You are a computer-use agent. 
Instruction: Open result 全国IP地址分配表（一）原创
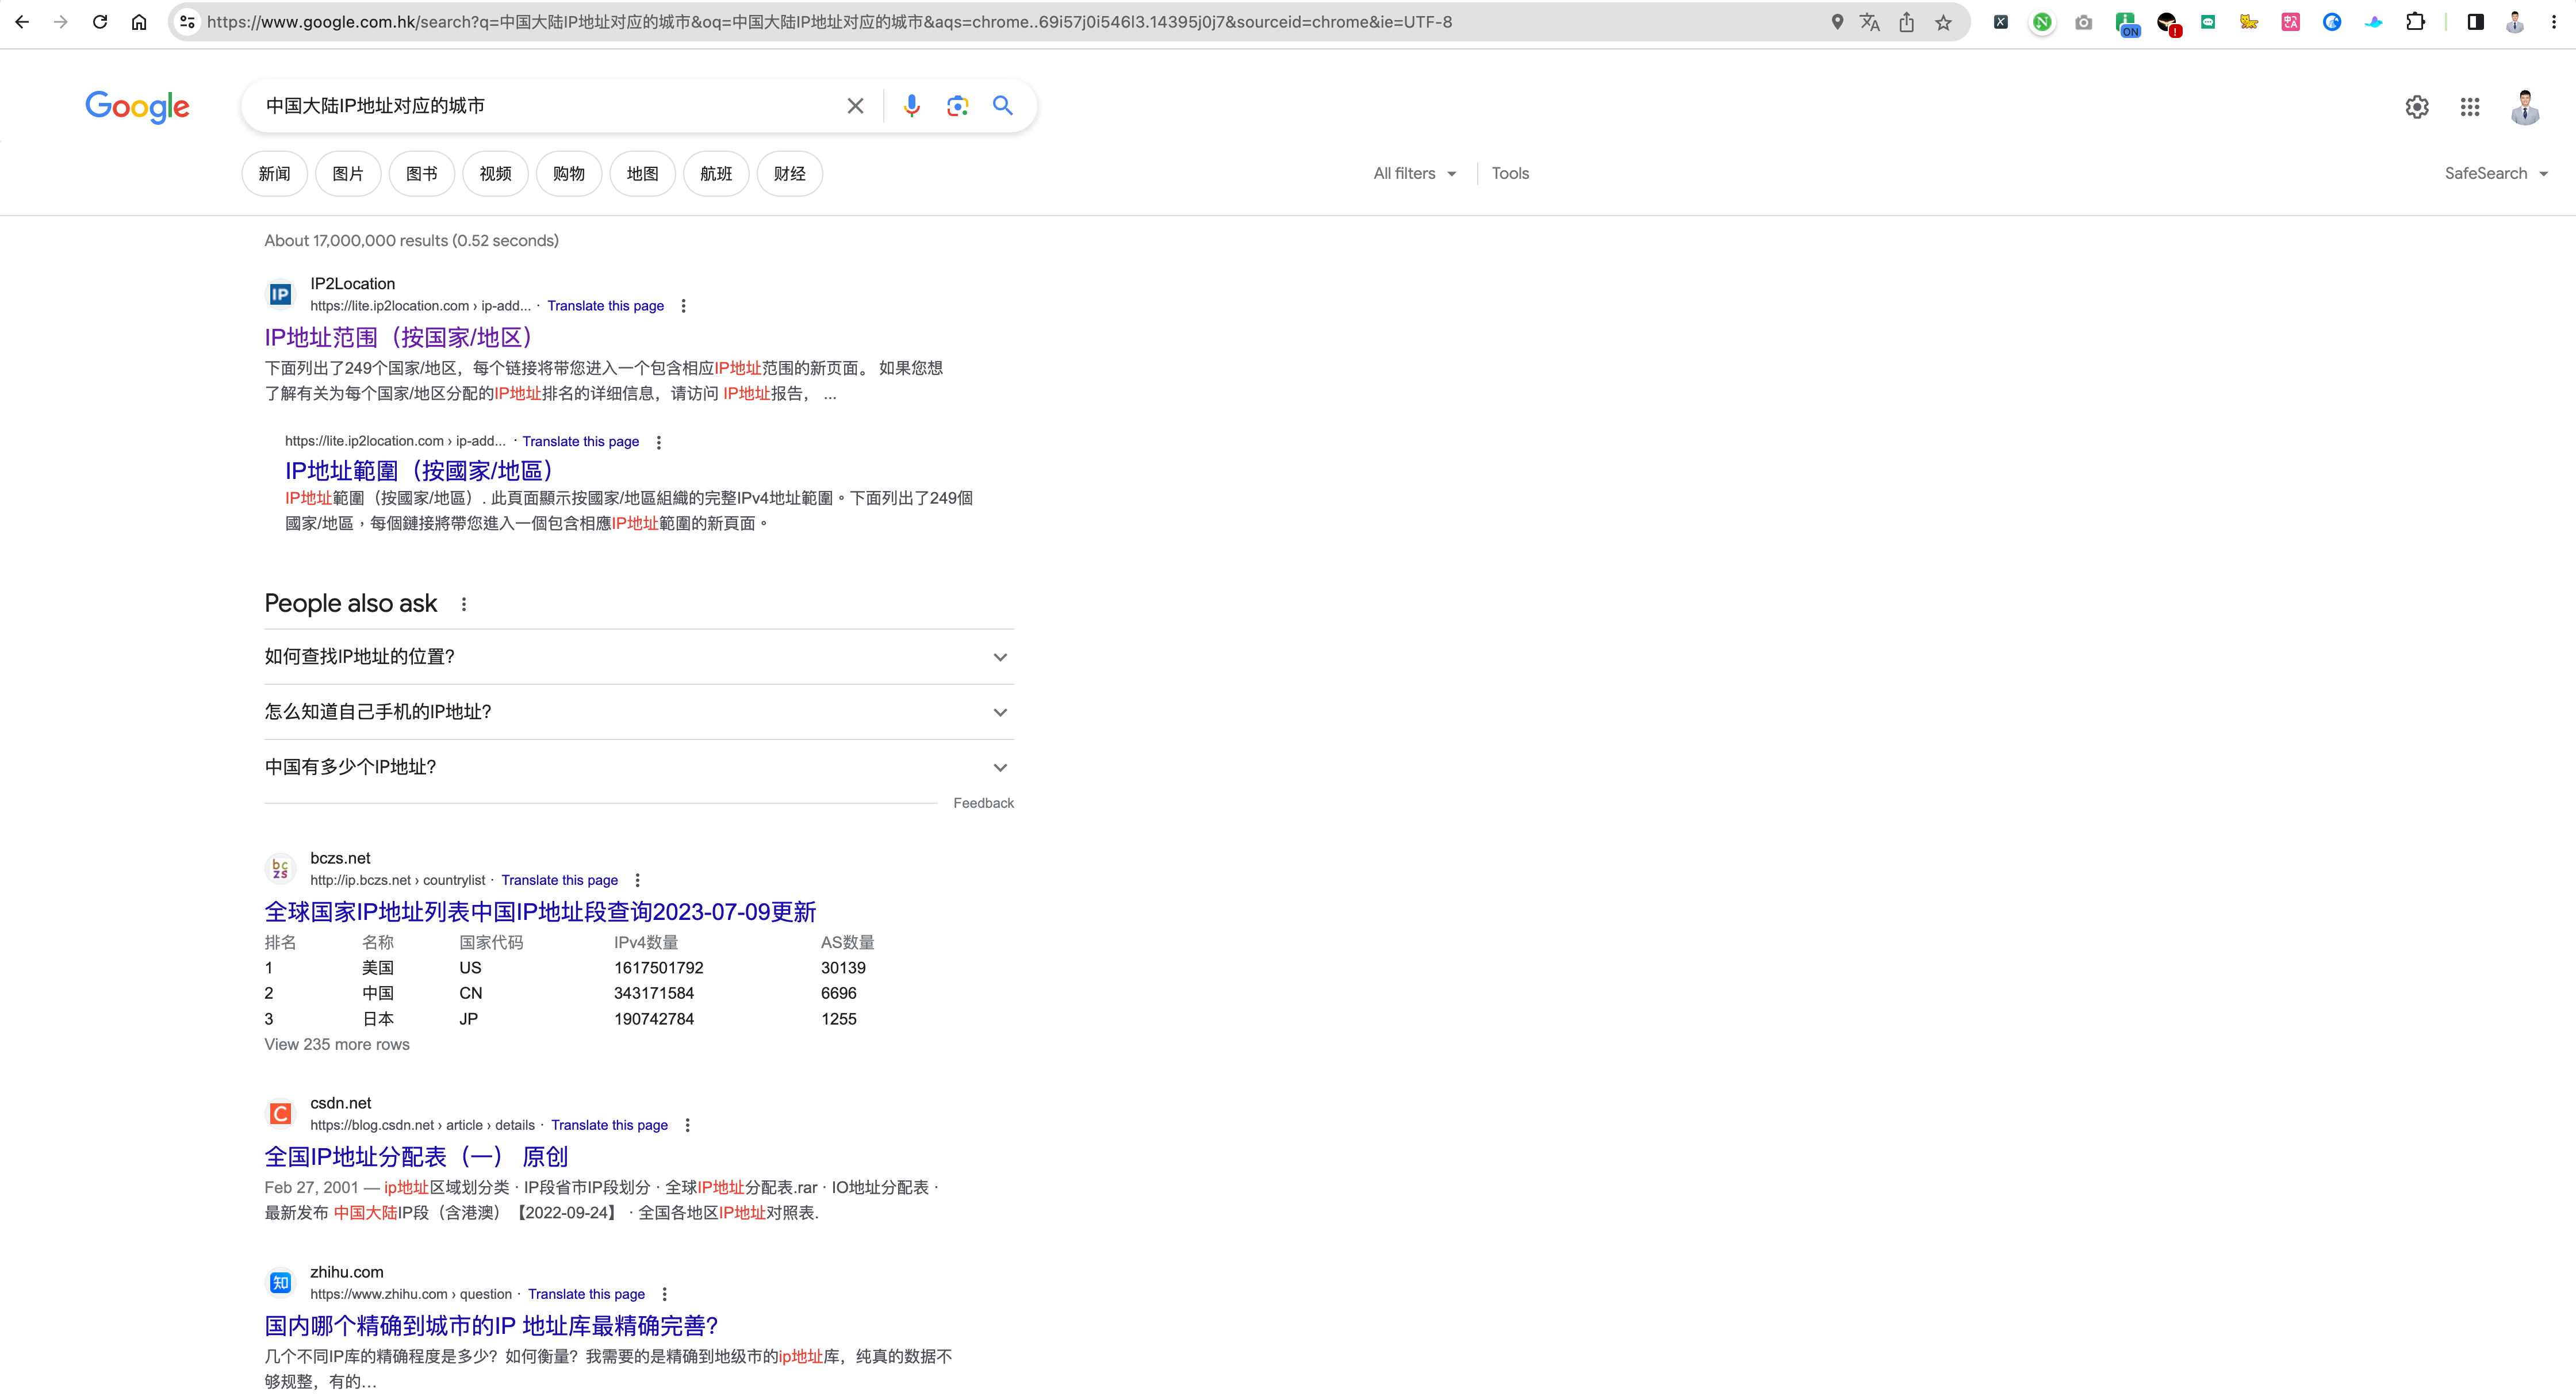click(x=416, y=1157)
